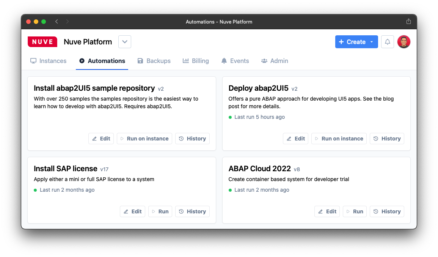Edit Install abap2UI5 sample repository automation

pyautogui.click(x=101, y=139)
